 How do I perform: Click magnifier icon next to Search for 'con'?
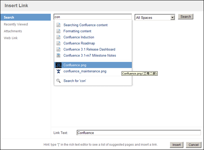click(58, 81)
